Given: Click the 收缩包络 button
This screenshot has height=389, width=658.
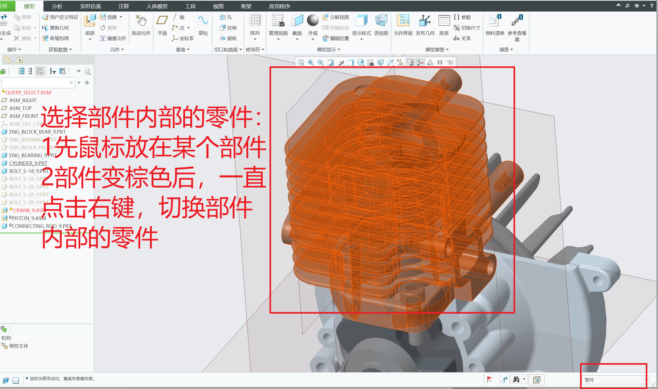Looking at the screenshot, I should 56,38.
